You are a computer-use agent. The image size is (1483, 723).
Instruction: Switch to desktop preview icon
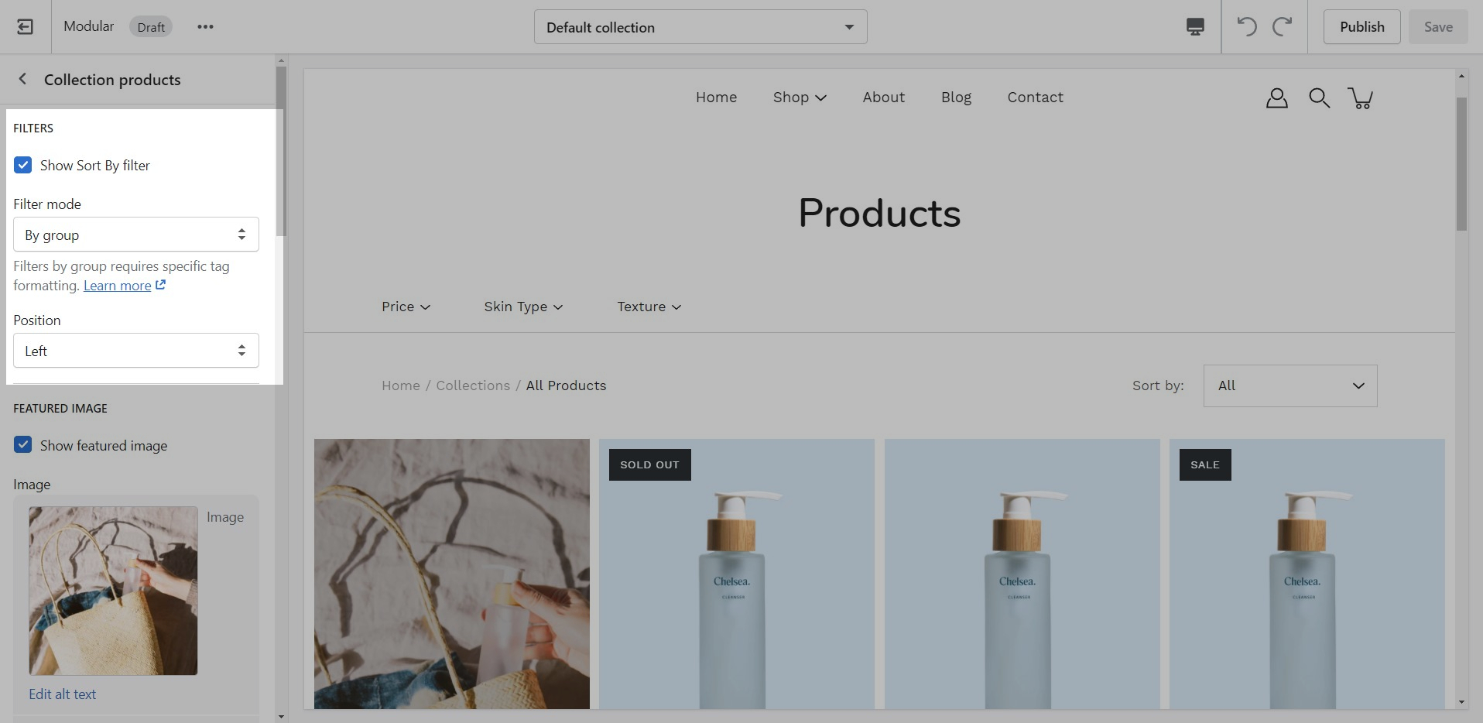(x=1195, y=27)
